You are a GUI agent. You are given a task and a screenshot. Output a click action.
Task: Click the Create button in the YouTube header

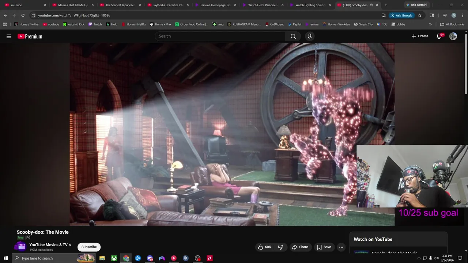click(x=420, y=36)
